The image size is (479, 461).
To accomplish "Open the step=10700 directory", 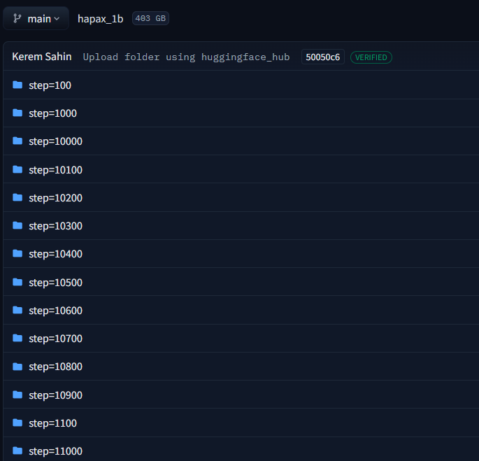I will [55, 338].
